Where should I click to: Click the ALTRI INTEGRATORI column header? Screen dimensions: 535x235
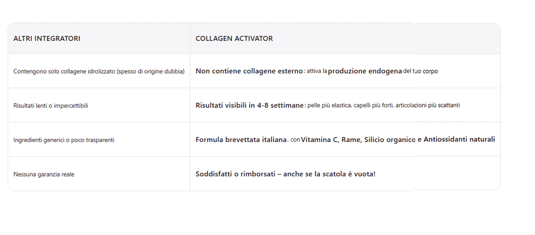46,39
